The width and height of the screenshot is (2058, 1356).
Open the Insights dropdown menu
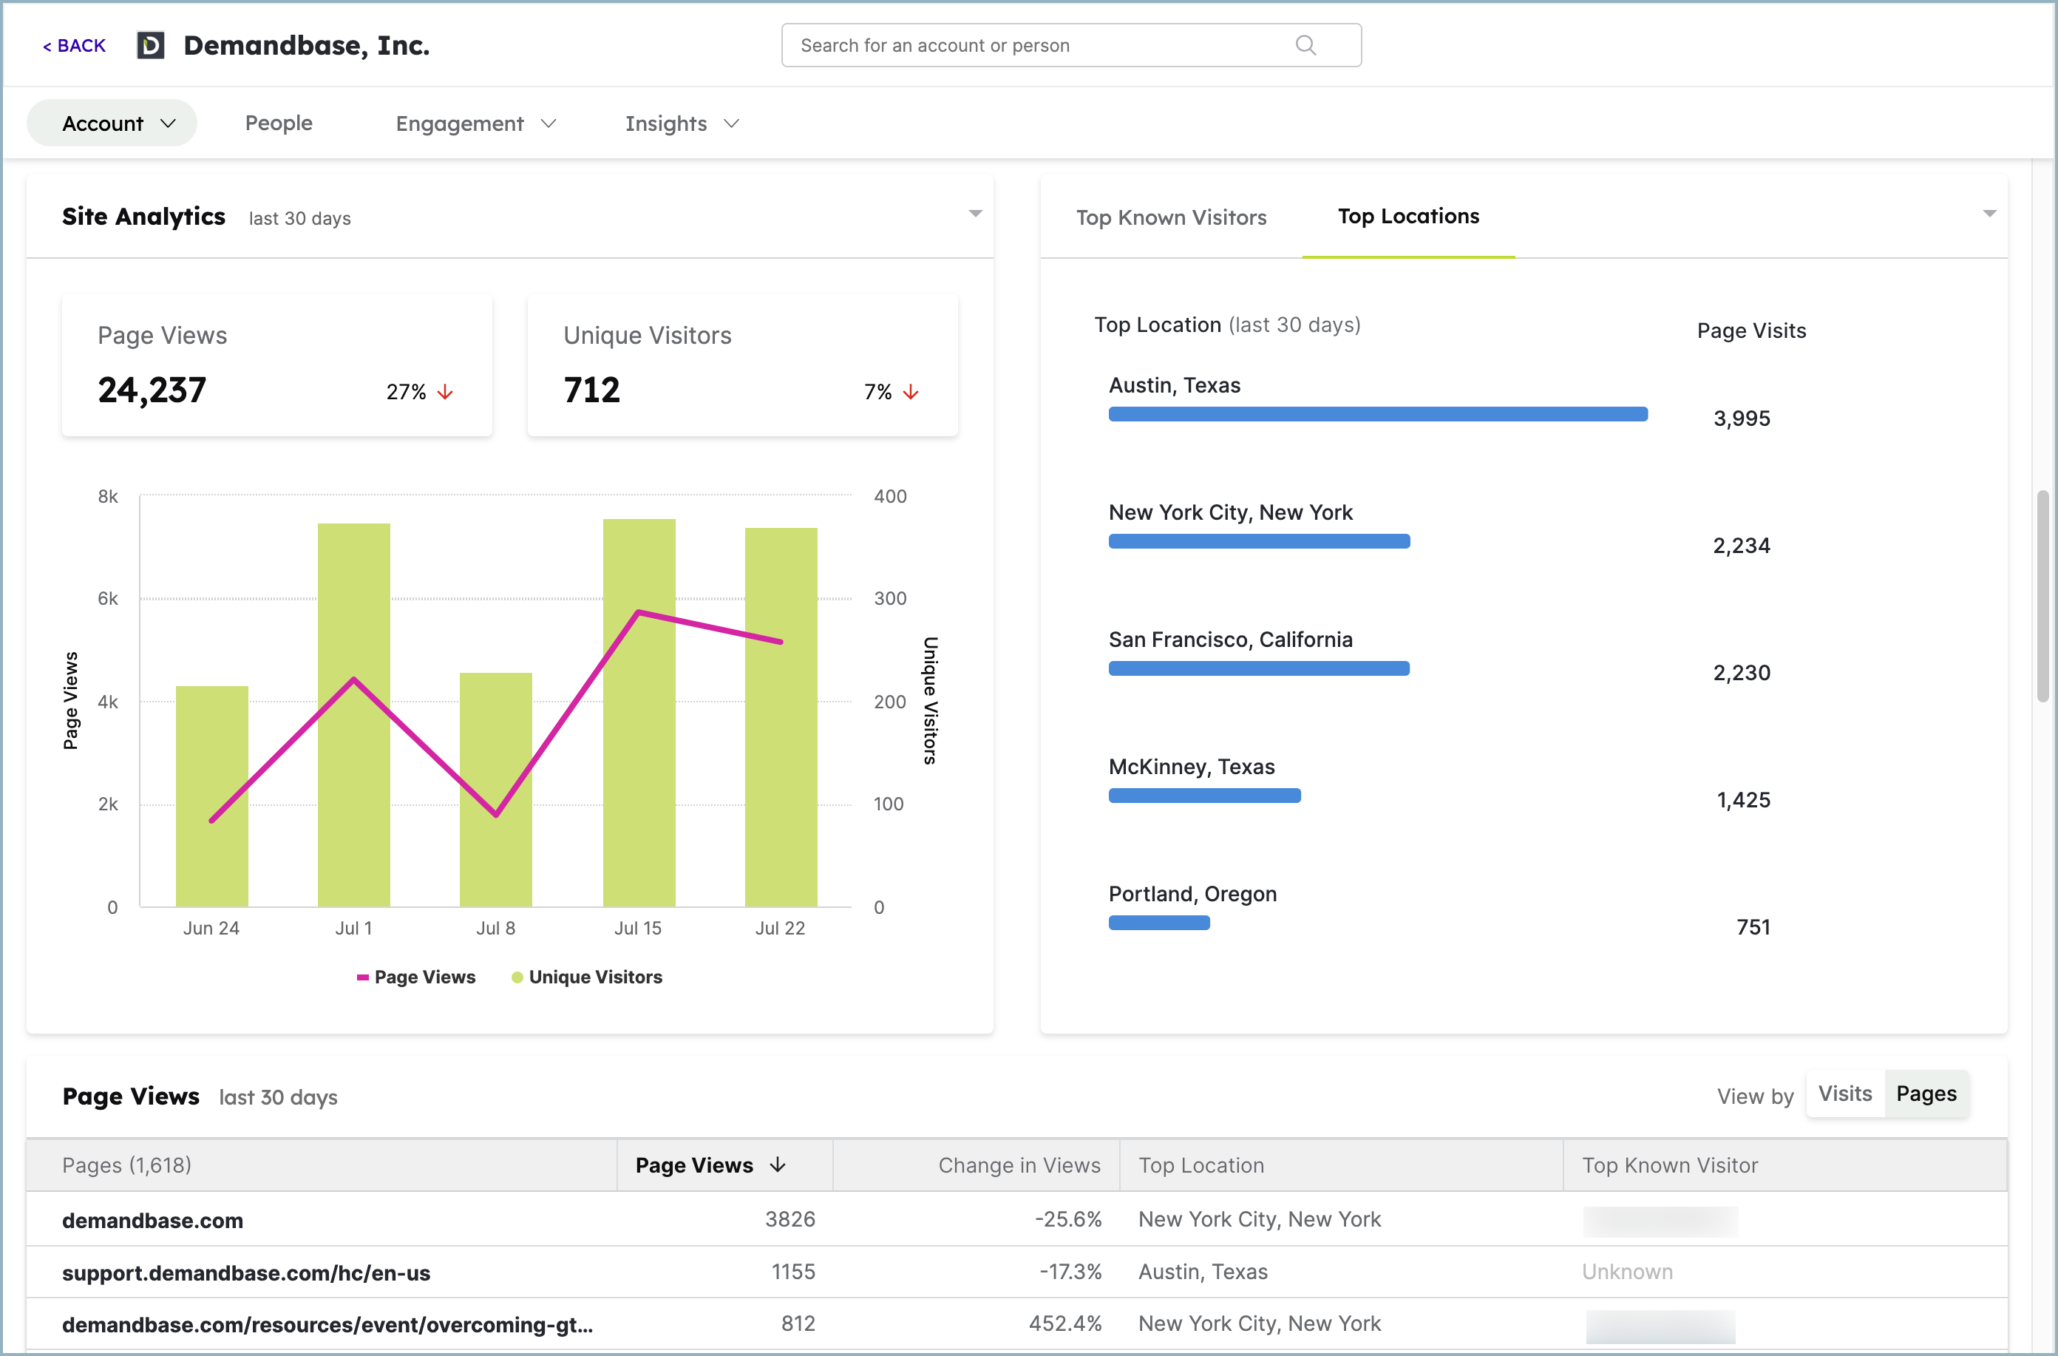682,123
